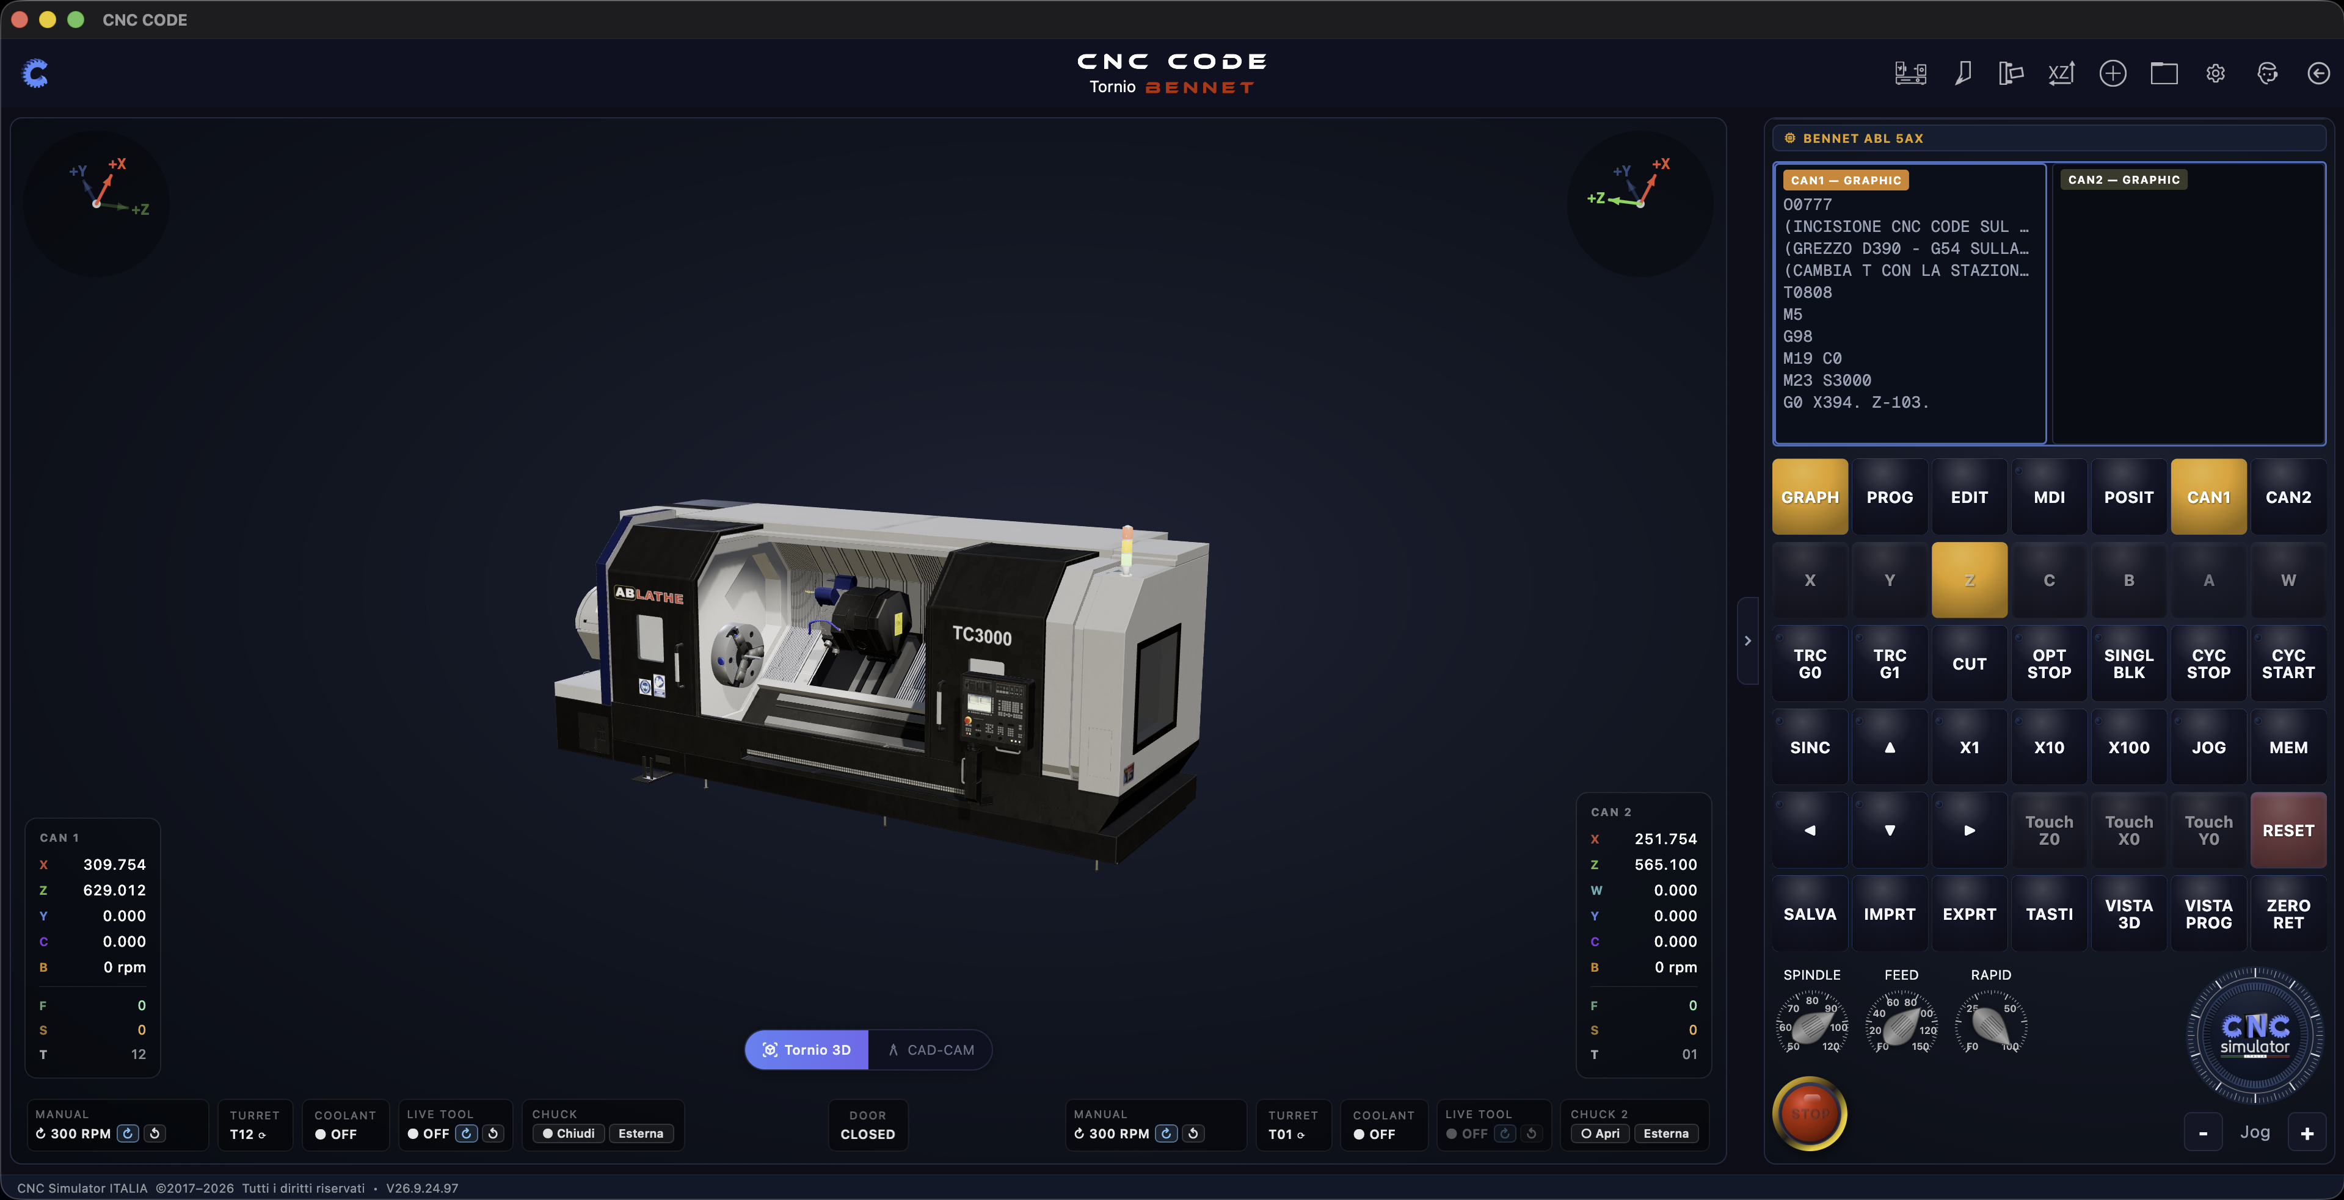Viewport: 2344px width, 1200px height.
Task: Collapse the control panel with the side chevron
Action: point(1747,641)
